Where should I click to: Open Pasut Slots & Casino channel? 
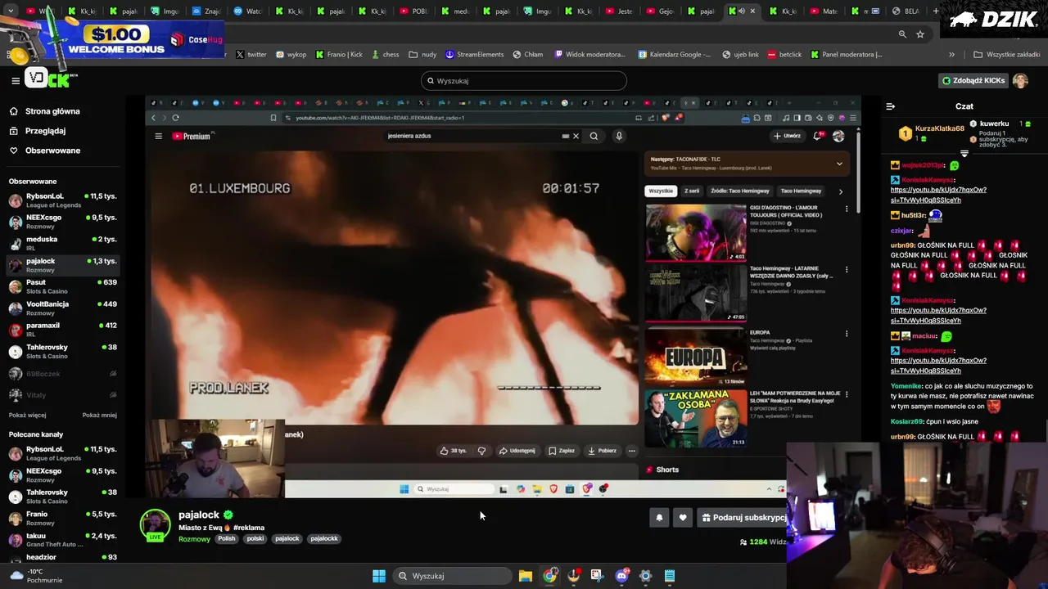click(63, 286)
